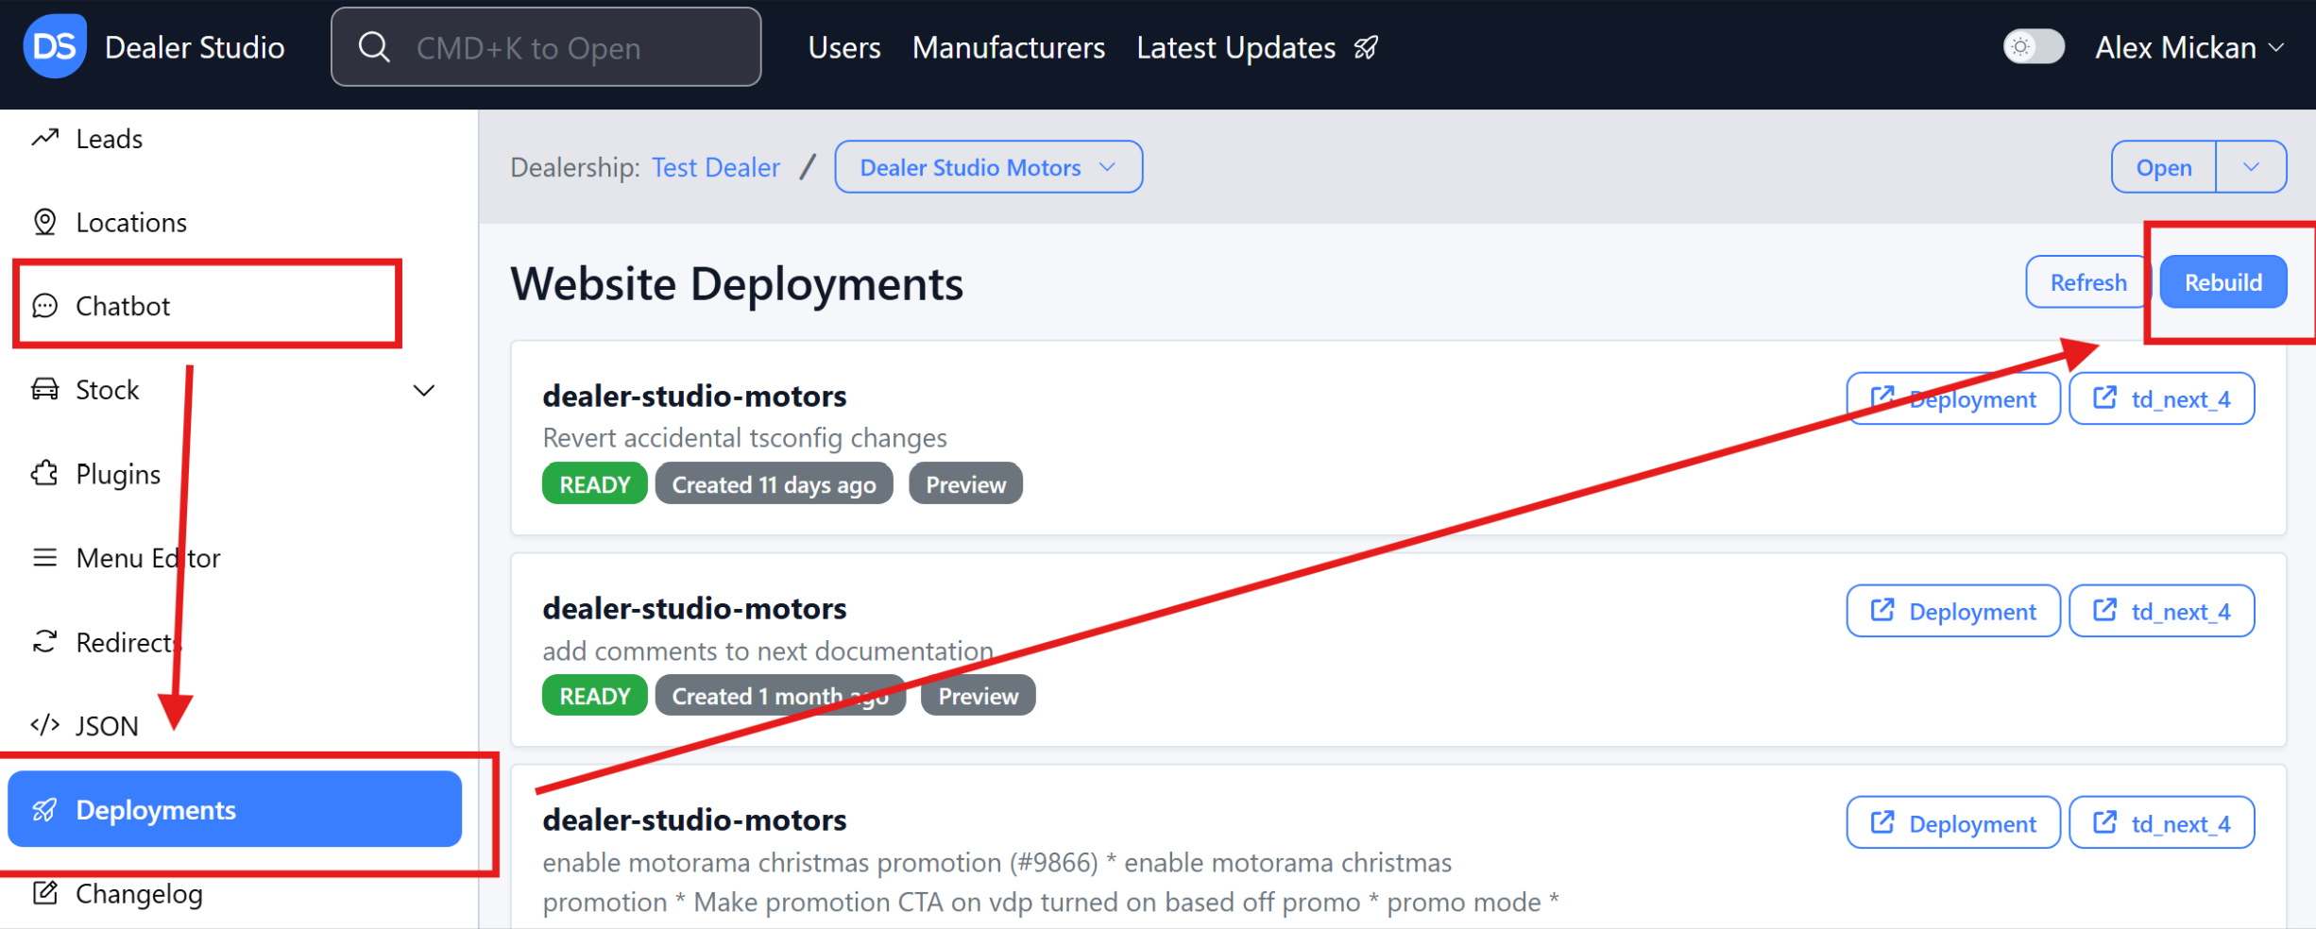The image size is (2316, 929).
Task: Click the JSON code brackets icon
Action: 44,725
